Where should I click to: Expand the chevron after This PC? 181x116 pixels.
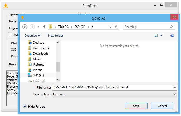click(x=72, y=27)
